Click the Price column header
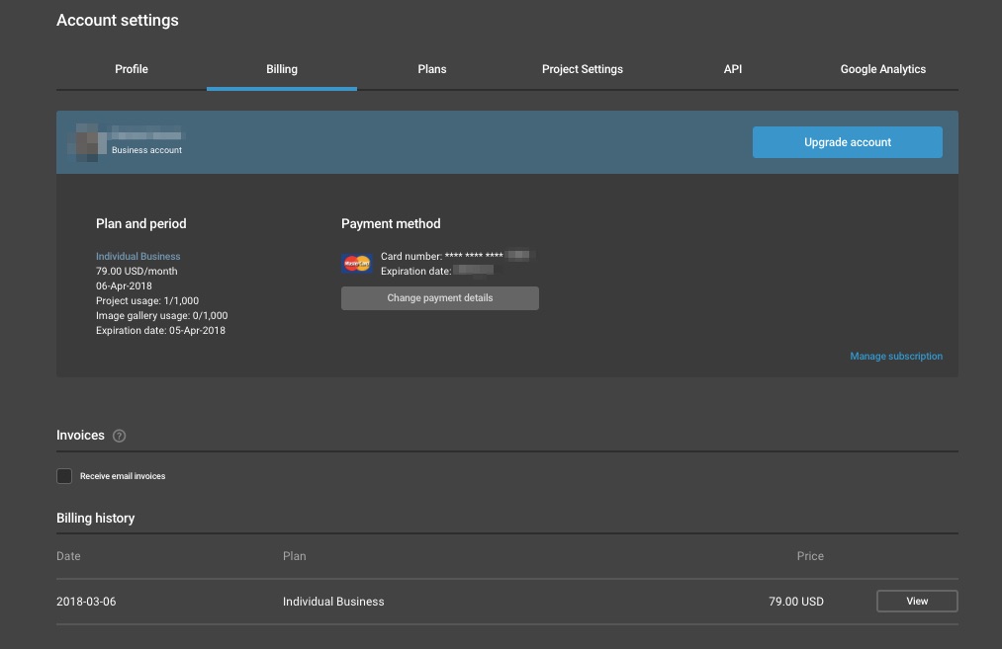Viewport: 1002px width, 649px height. 810,556
